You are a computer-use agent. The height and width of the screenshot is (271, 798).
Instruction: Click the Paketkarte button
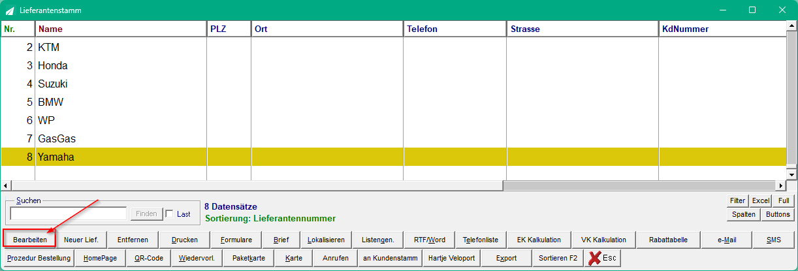[249, 258]
